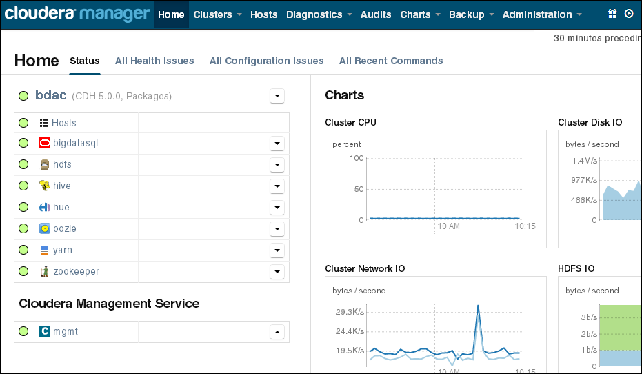This screenshot has width=642, height=374.
Task: Go to Home in the top navigation
Action: (171, 14)
